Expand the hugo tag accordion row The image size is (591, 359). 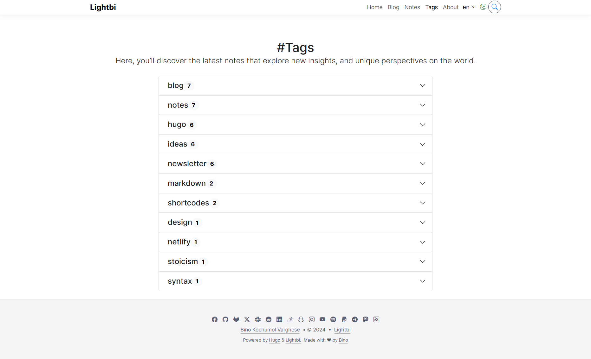295,125
